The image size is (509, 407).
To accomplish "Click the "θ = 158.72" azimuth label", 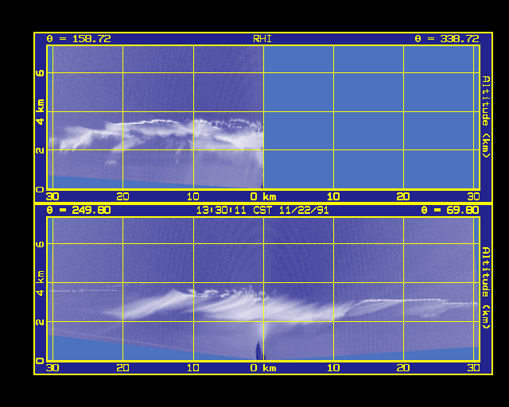I will [x=79, y=39].
